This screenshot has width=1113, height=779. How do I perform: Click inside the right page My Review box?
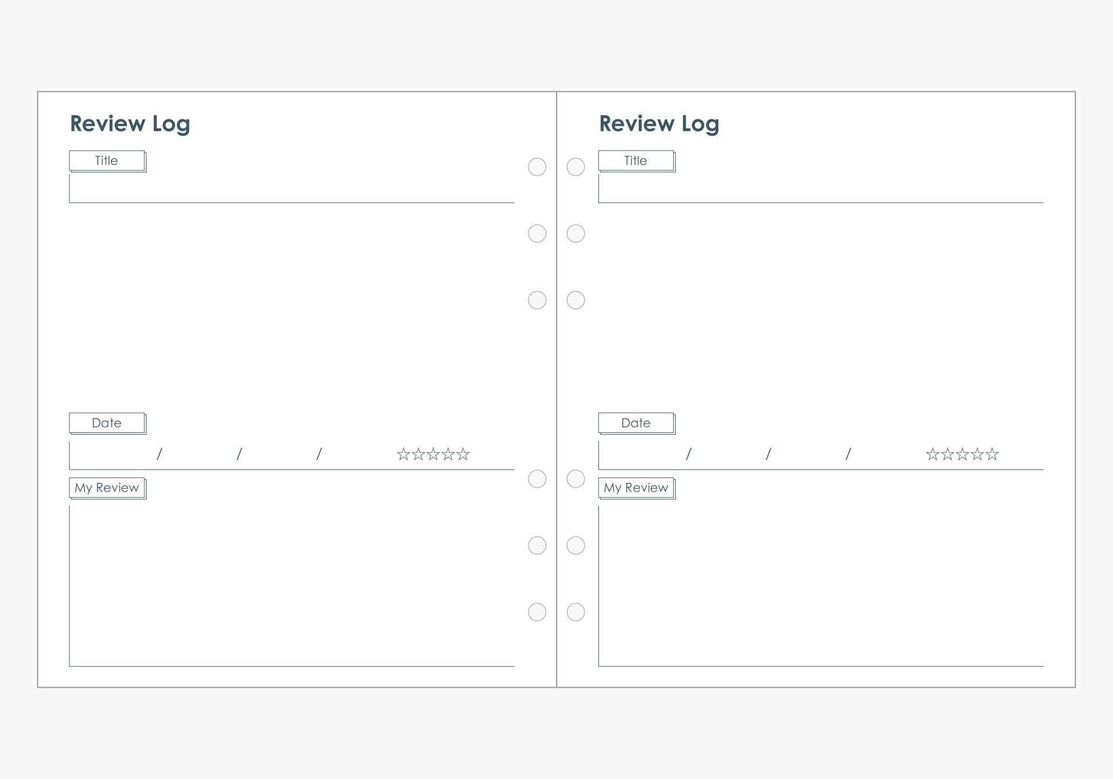tap(821, 585)
